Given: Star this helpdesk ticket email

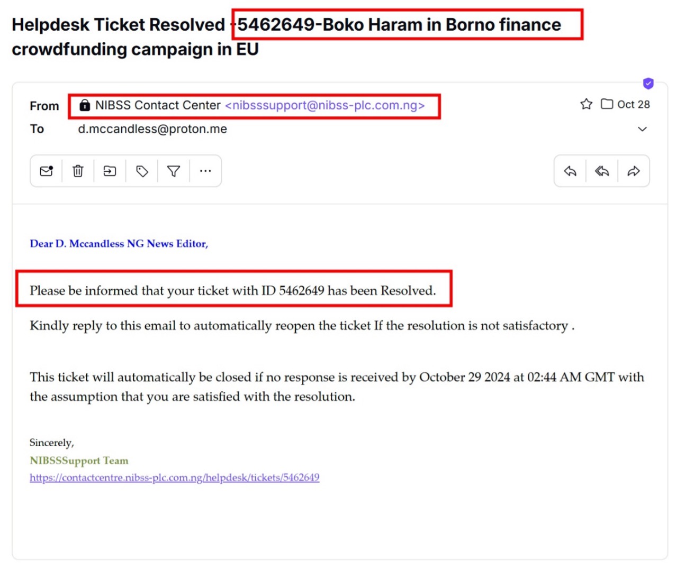Looking at the screenshot, I should coord(586,104).
